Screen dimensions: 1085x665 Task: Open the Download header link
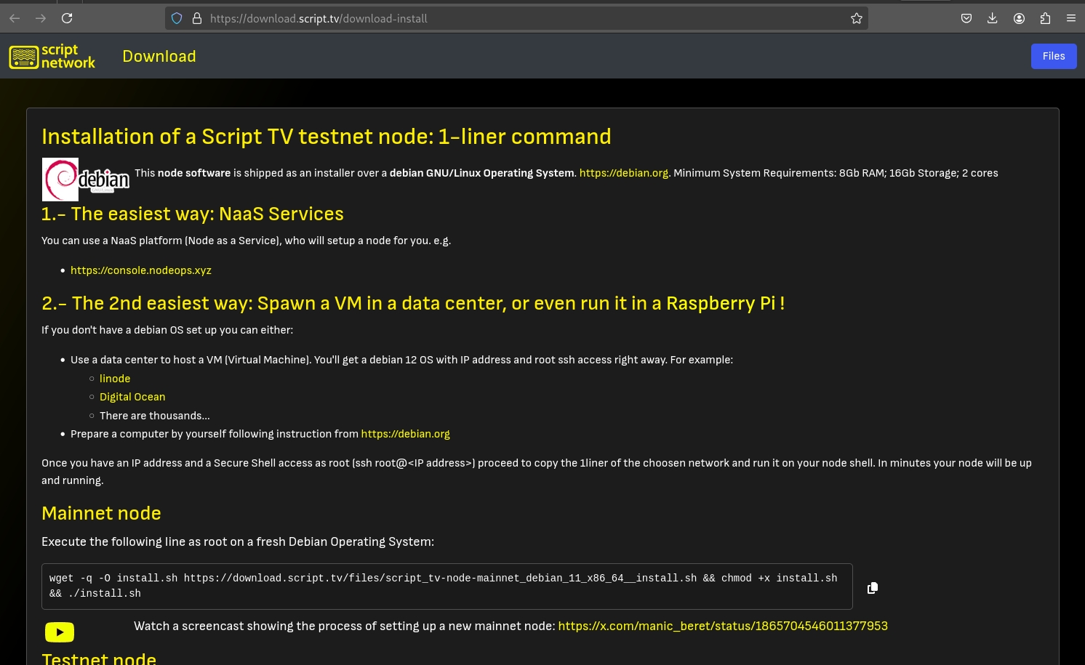(159, 57)
